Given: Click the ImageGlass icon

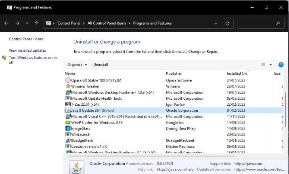Looking at the screenshot, I should click(x=68, y=128).
